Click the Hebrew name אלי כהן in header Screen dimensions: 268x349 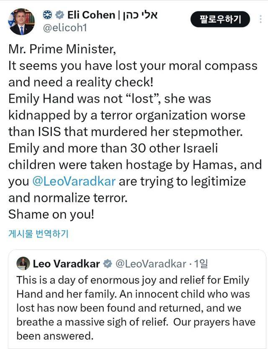click(x=140, y=15)
